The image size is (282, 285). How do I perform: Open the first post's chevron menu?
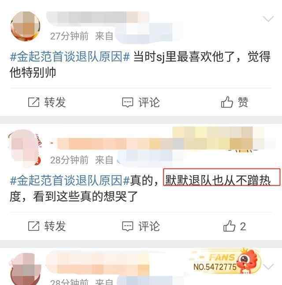click(x=268, y=19)
